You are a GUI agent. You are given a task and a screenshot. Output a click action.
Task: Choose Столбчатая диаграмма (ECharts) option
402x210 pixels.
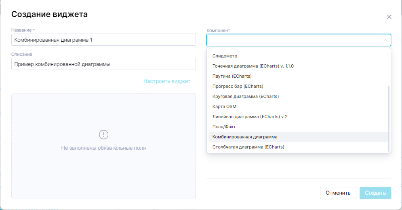(248, 147)
